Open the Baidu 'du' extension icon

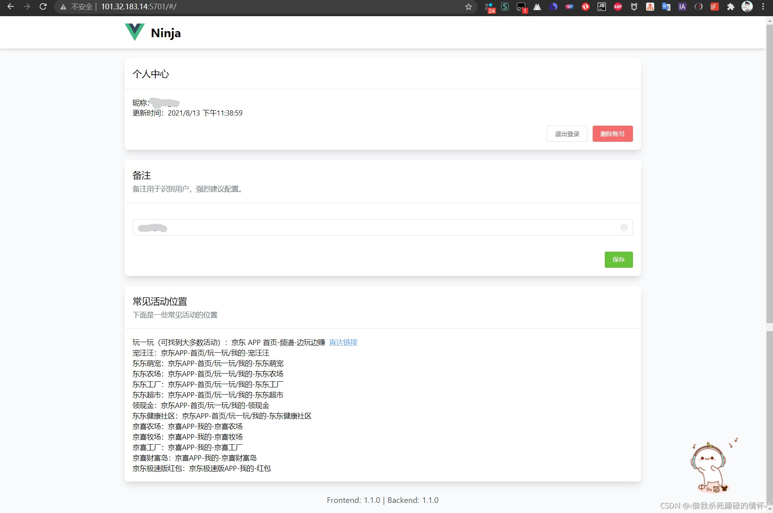(569, 6)
